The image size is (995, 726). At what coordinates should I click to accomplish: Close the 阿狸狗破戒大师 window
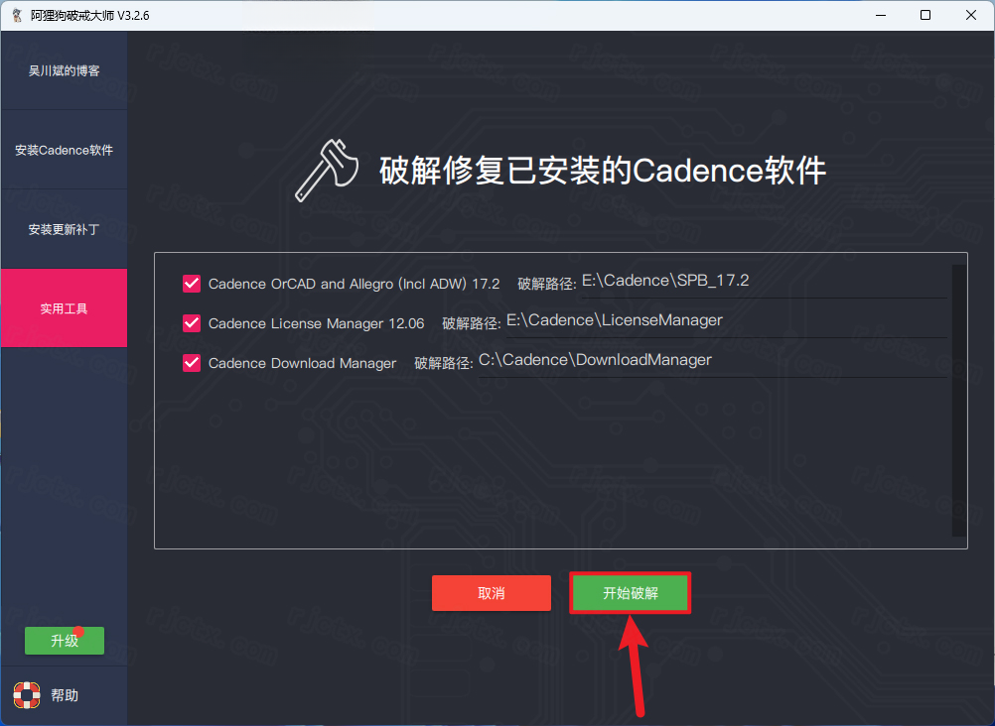tap(971, 15)
